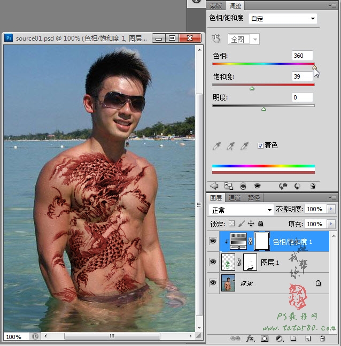Toggle adjustment layer visibility eye in Adjustments panel

pos(257,186)
